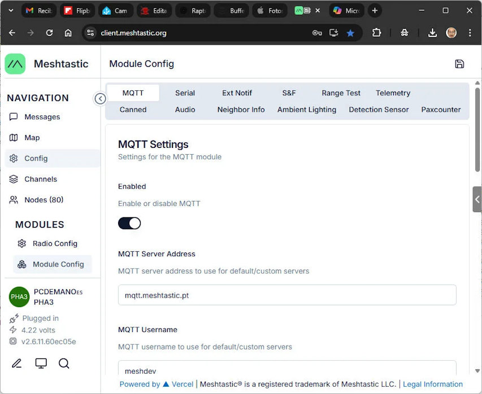Open browser downloads icon
The height and width of the screenshot is (394, 482).
click(x=432, y=33)
